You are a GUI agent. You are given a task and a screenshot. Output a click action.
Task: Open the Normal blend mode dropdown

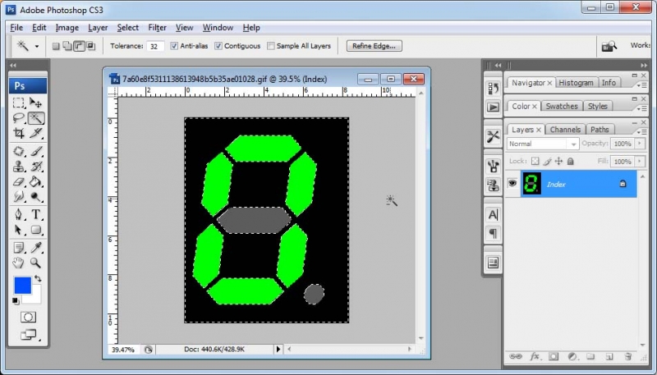(540, 144)
